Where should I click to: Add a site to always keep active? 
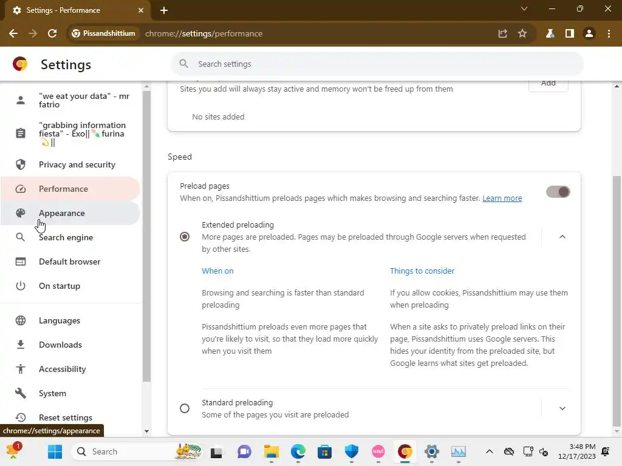[549, 84]
